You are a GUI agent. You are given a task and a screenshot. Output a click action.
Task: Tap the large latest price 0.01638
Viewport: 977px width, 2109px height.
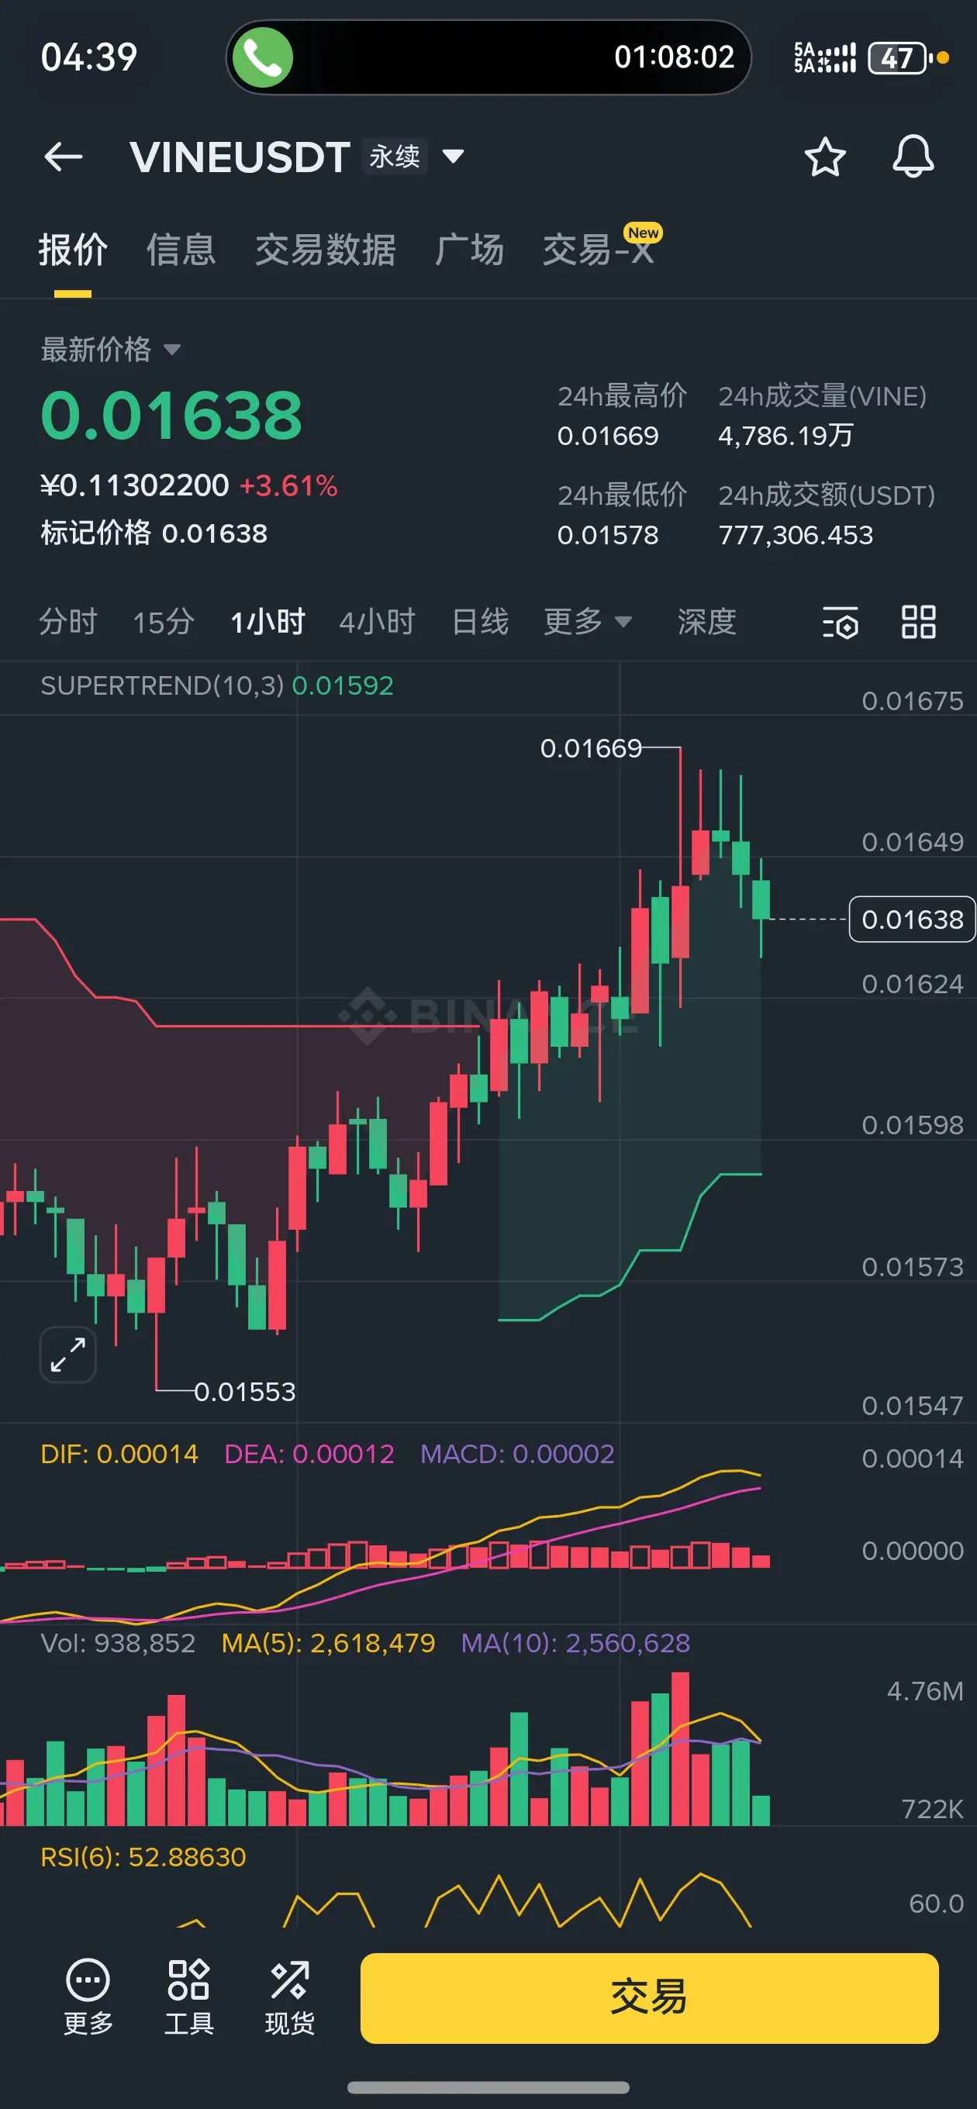(172, 415)
